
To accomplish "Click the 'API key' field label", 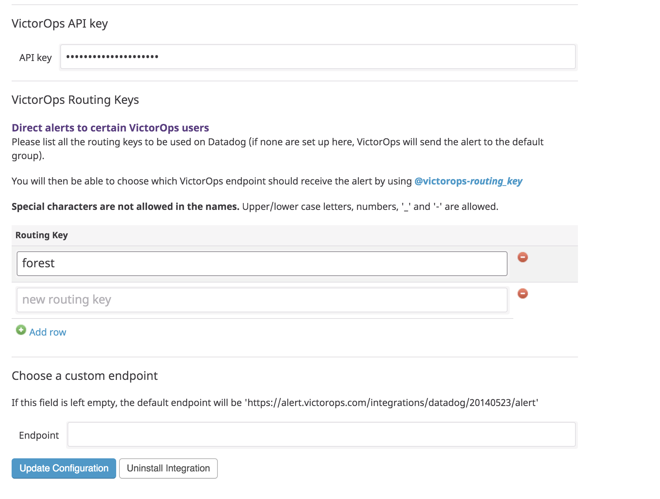I will click(x=36, y=58).
